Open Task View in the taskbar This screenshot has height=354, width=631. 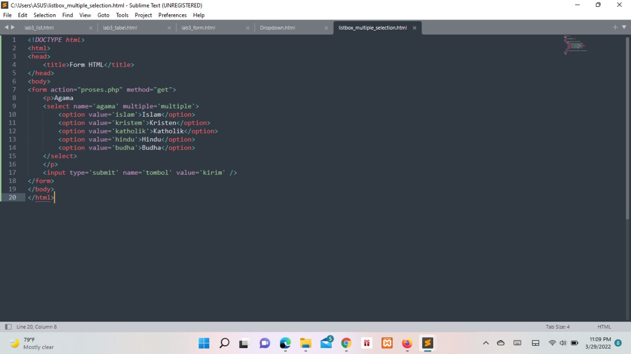[244, 343]
